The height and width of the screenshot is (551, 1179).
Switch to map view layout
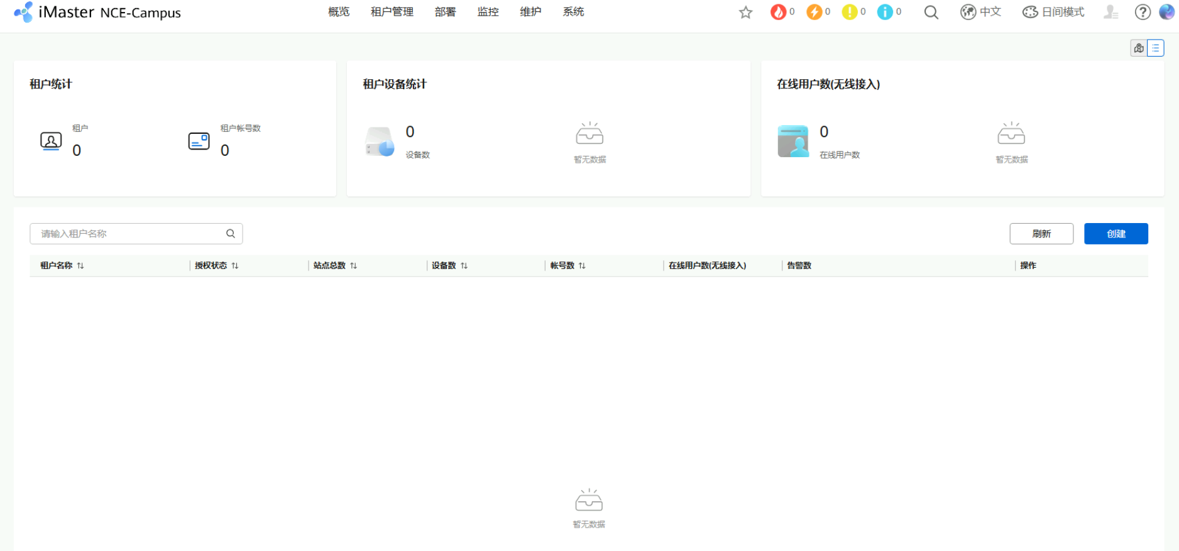1138,48
